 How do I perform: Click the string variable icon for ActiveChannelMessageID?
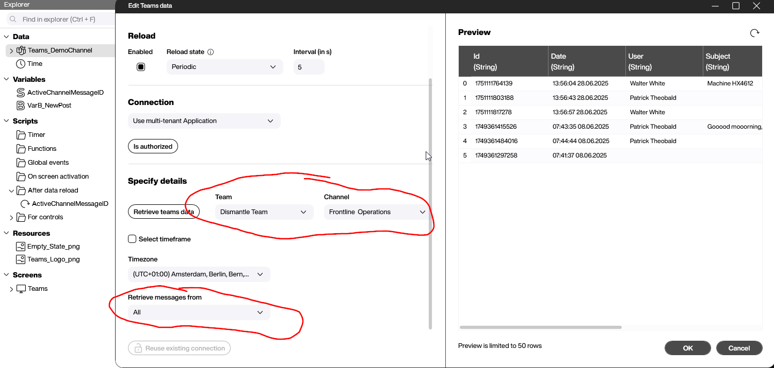point(21,93)
